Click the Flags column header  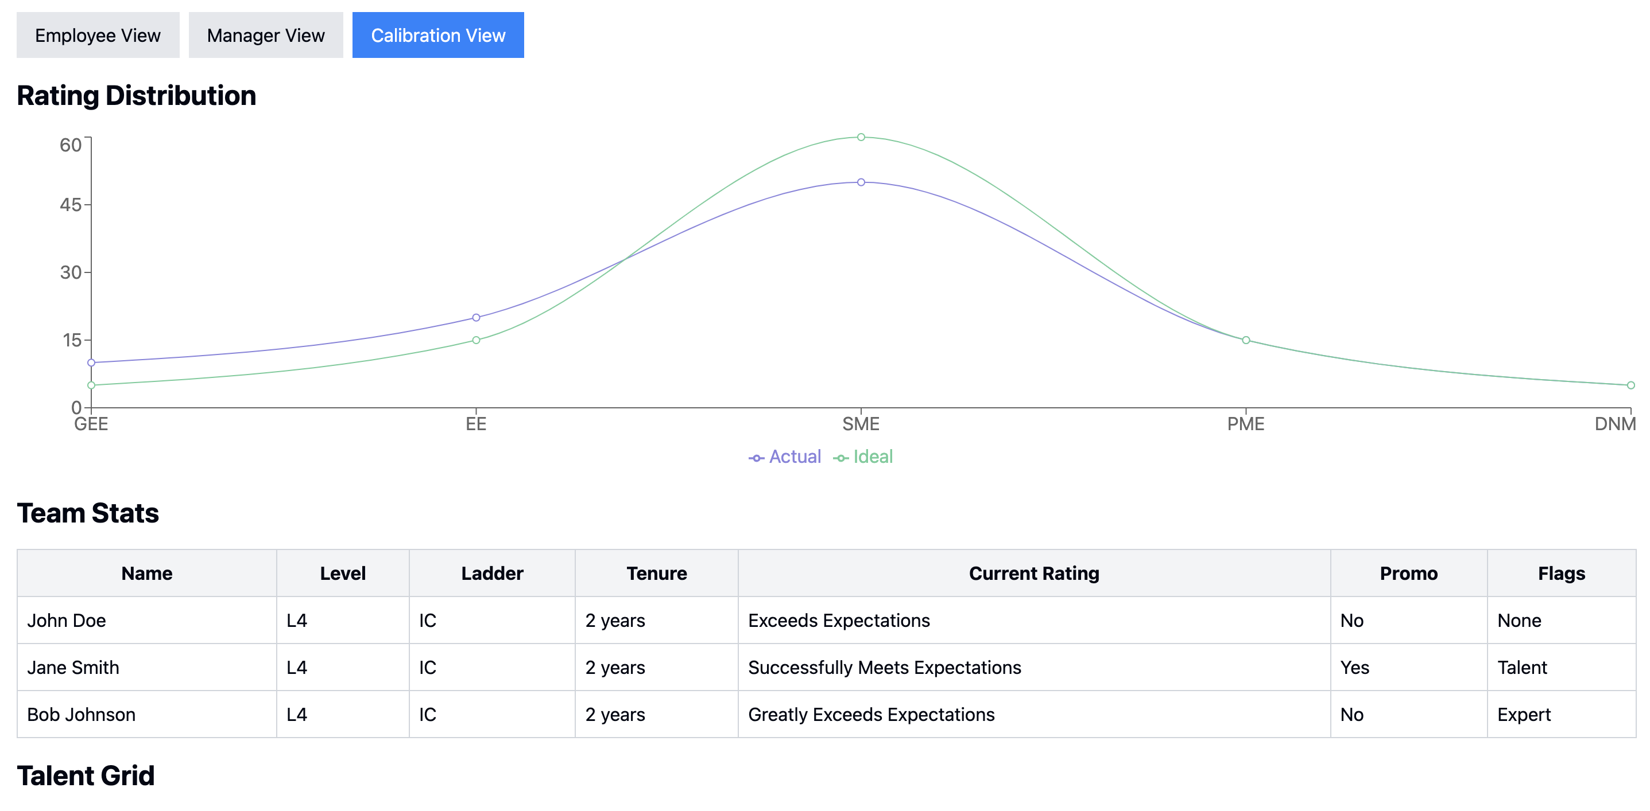click(x=1561, y=573)
